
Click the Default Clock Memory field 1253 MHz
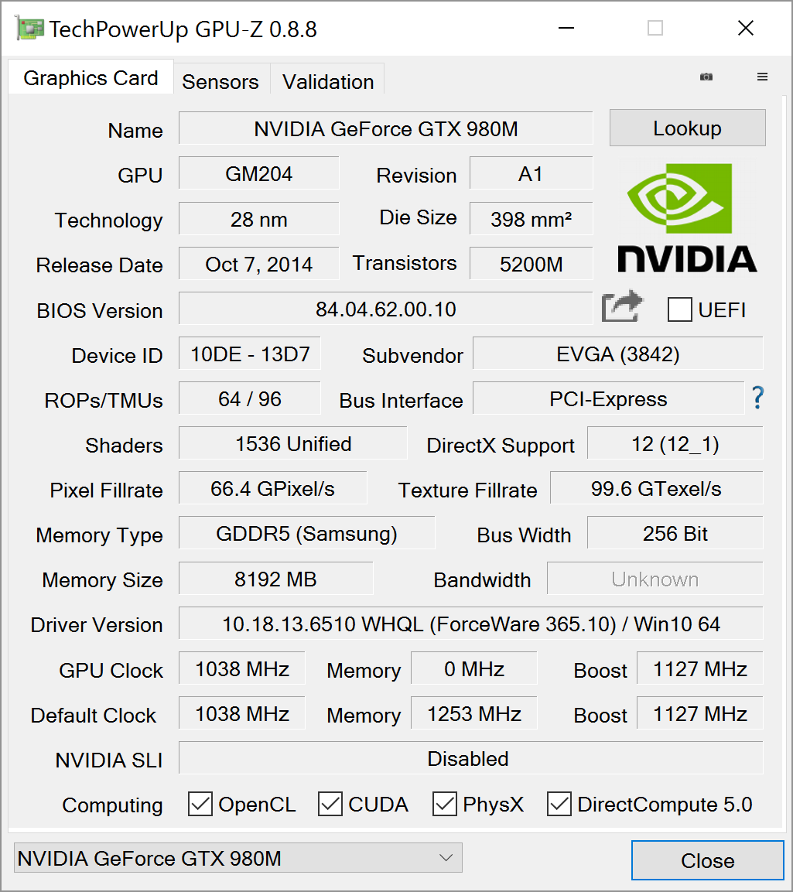(x=473, y=714)
